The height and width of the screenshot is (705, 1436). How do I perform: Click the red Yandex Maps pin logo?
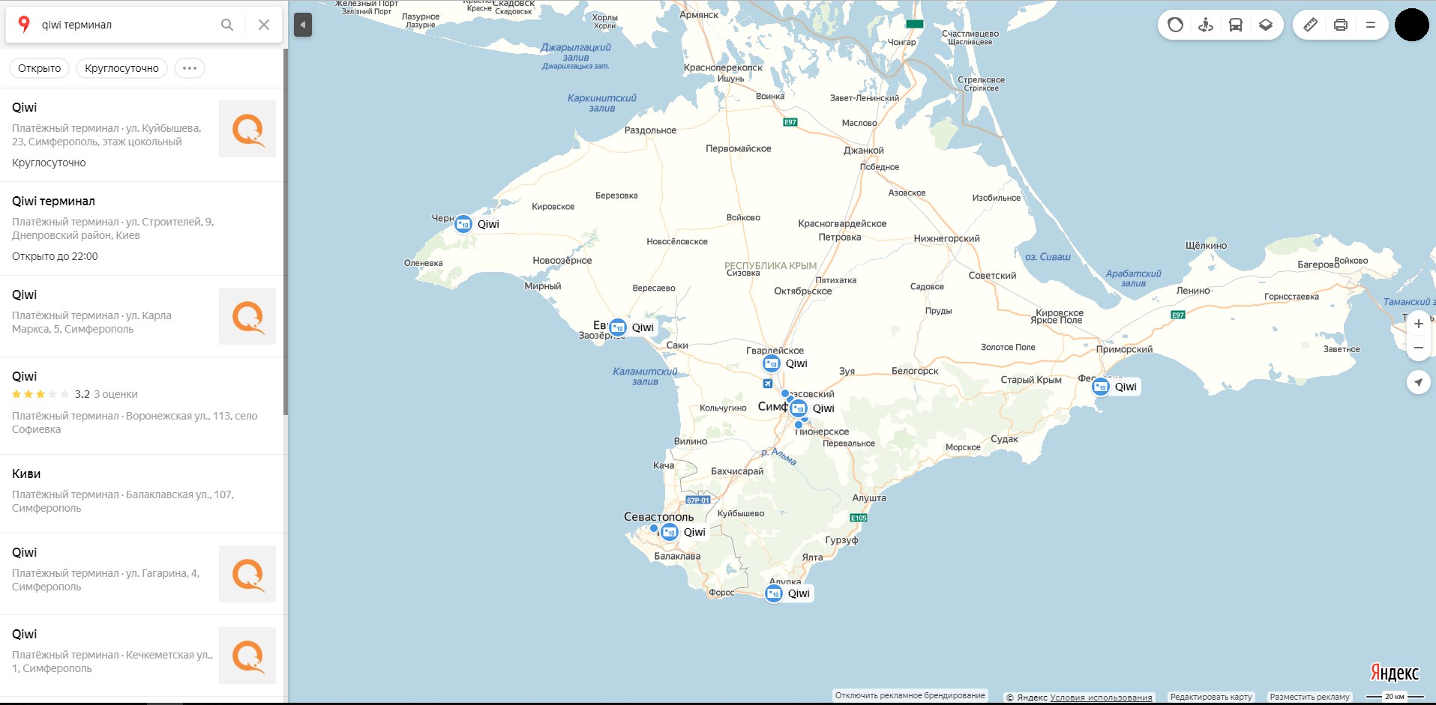pyautogui.click(x=24, y=25)
